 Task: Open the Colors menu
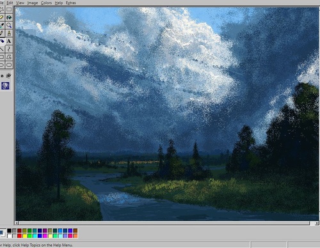46,3
